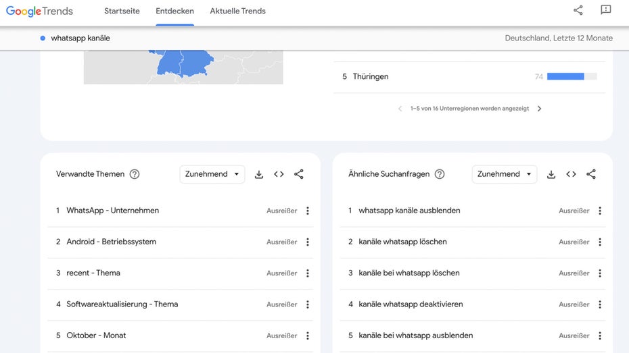The height and width of the screenshot is (353, 629).
Task: Open embed code for Ähnliche Suchanfragen
Action: coord(572,174)
